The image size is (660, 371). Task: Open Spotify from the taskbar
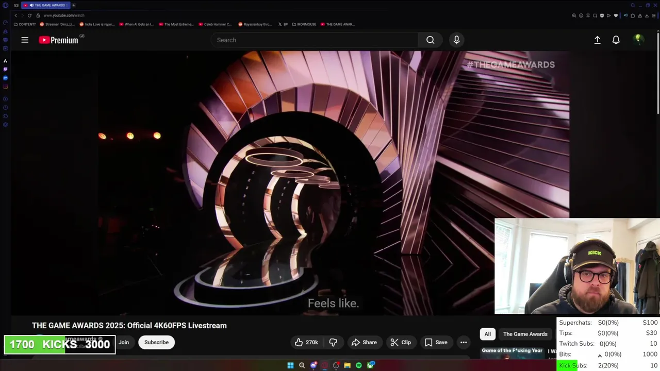[x=358, y=365]
